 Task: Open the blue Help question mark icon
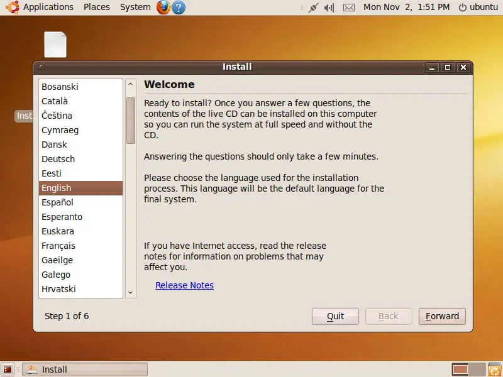point(179,8)
